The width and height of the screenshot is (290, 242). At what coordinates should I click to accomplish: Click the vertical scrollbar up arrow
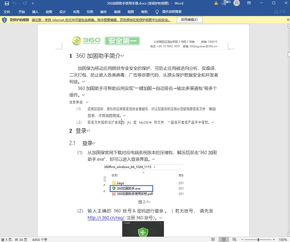click(x=289, y=26)
